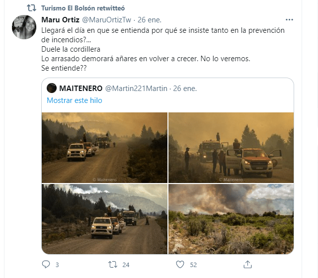The image size is (318, 278).
Task: Click the 26 ene. timestamp of Maru's tweet
Action: (150, 20)
